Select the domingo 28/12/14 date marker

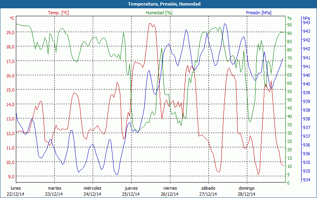246,191
